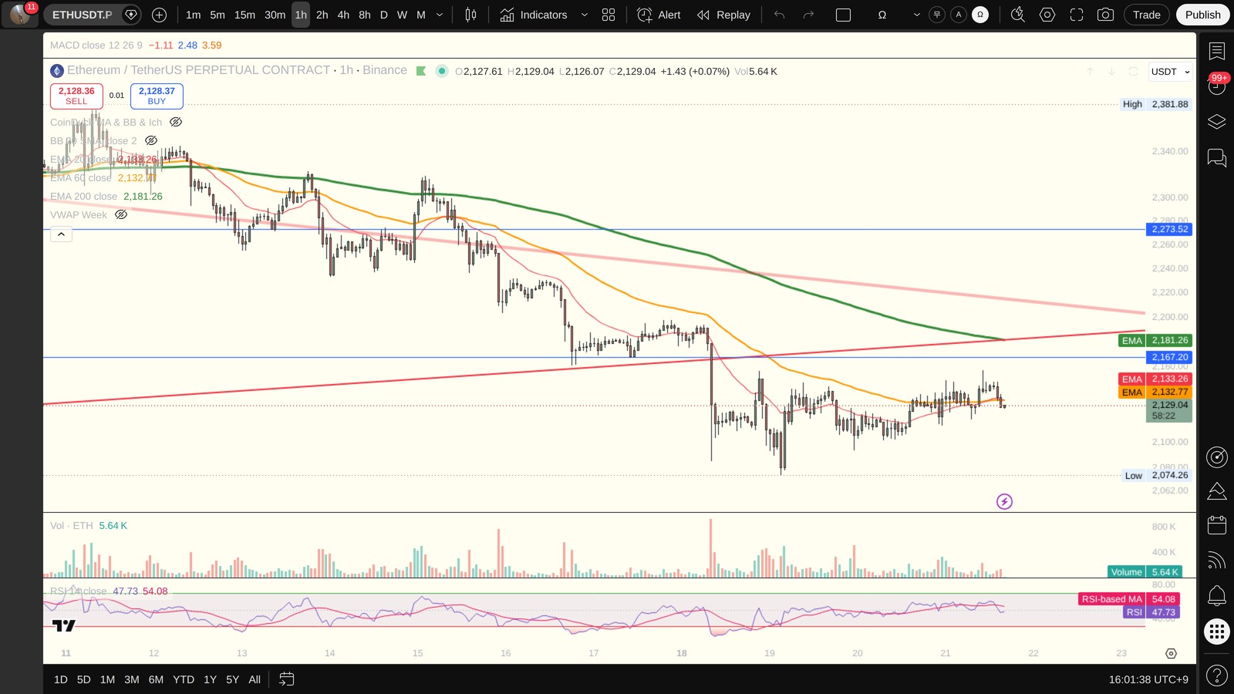The image size is (1234, 694).
Task: Click the green market status dot
Action: click(x=442, y=71)
